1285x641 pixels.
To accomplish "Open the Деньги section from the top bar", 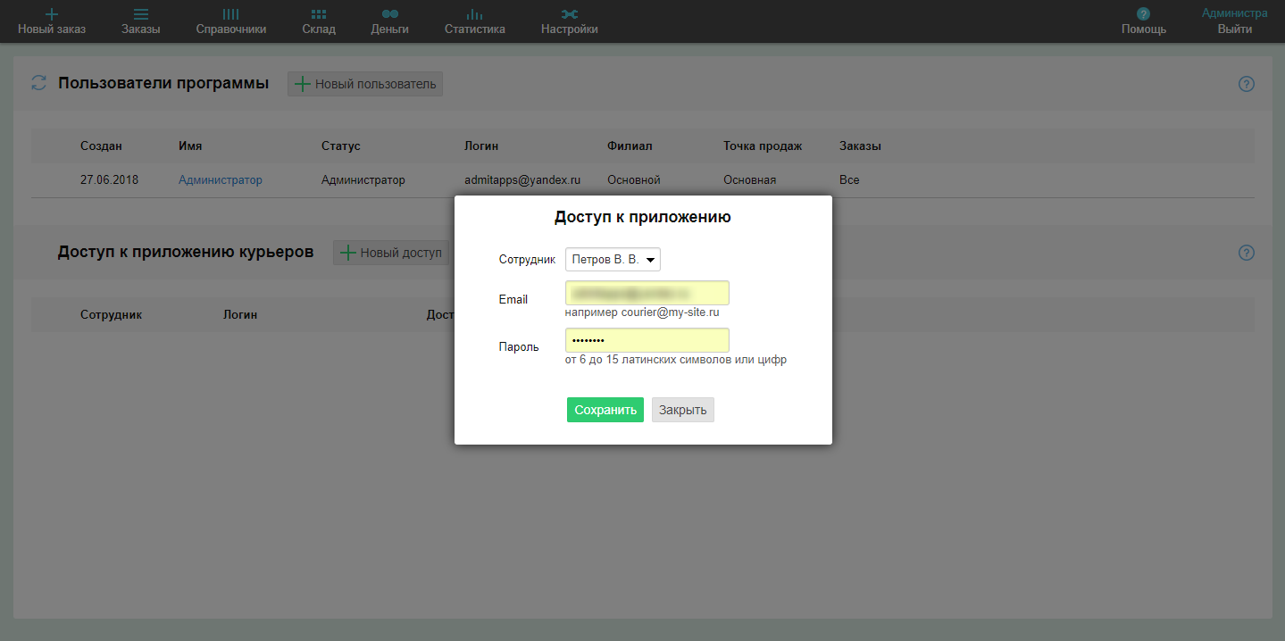I will pyautogui.click(x=390, y=21).
